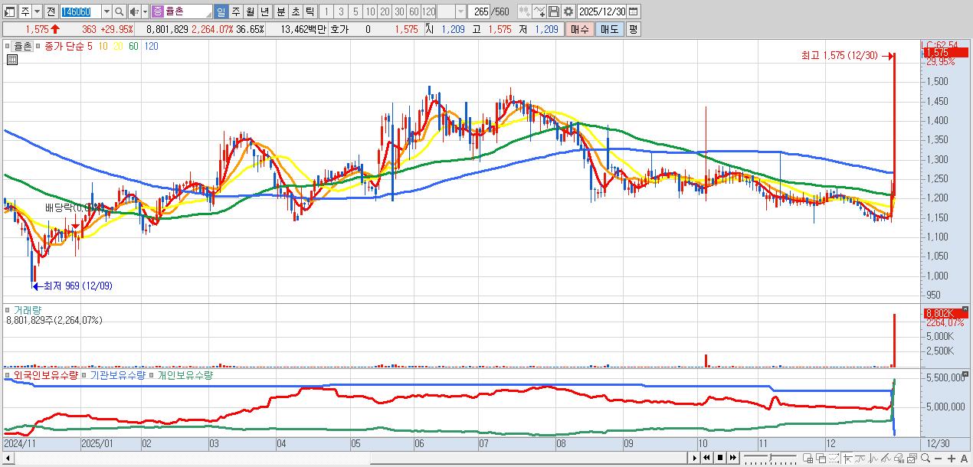The image size is (973, 467).
Task: Click the eraser with bars icon at bottom
Action: 899,459
